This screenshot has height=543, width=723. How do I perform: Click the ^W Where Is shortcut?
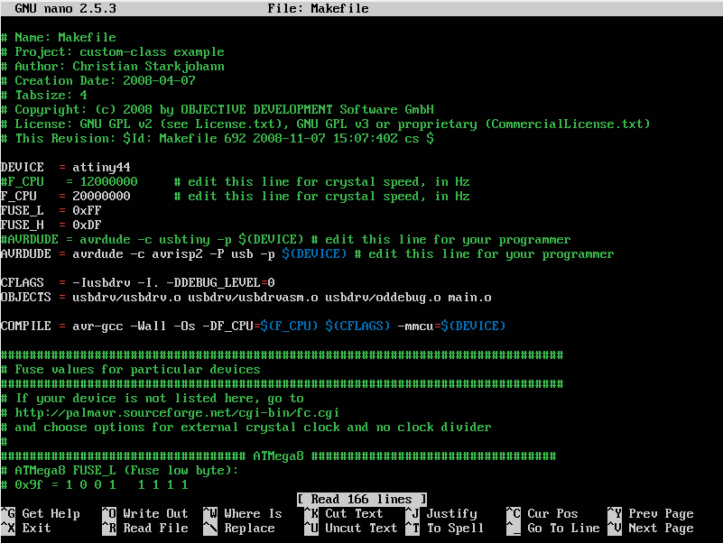click(243, 513)
